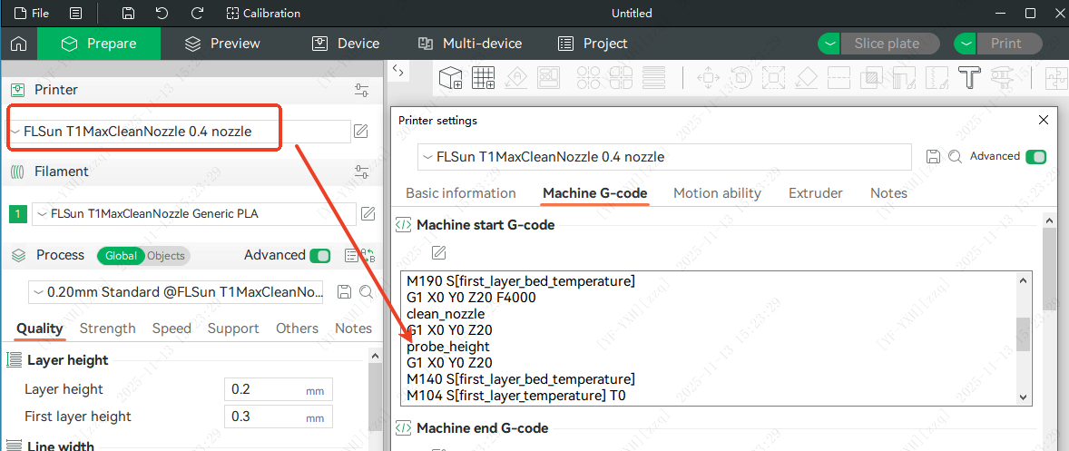Open the Calibration menu

tap(262, 14)
